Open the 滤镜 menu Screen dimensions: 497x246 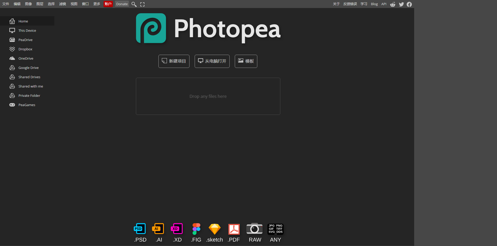63,4
